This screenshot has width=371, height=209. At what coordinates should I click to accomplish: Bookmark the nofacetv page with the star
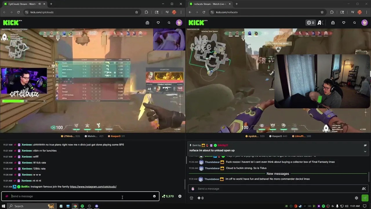322,12
